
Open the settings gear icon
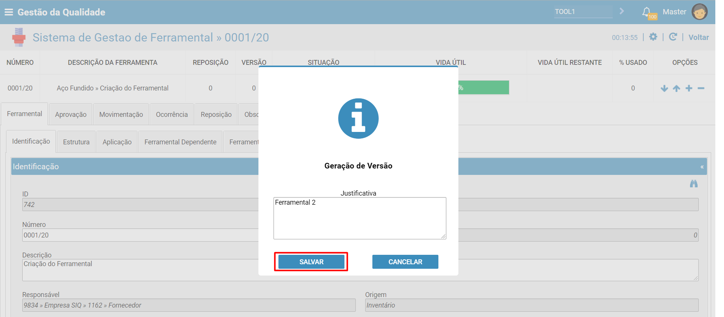(x=653, y=37)
